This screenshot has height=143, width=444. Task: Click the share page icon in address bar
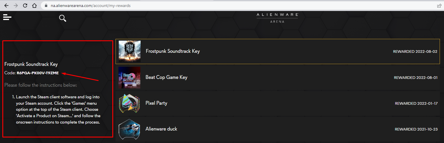coord(439,6)
